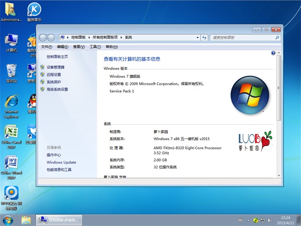
Task: Click the help question mark icon
Action: coord(273,53)
